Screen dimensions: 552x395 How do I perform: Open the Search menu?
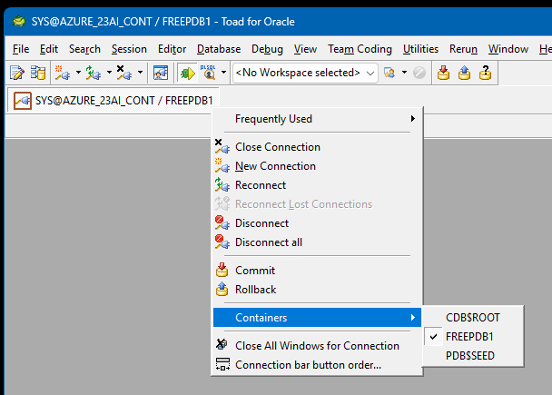[84, 49]
